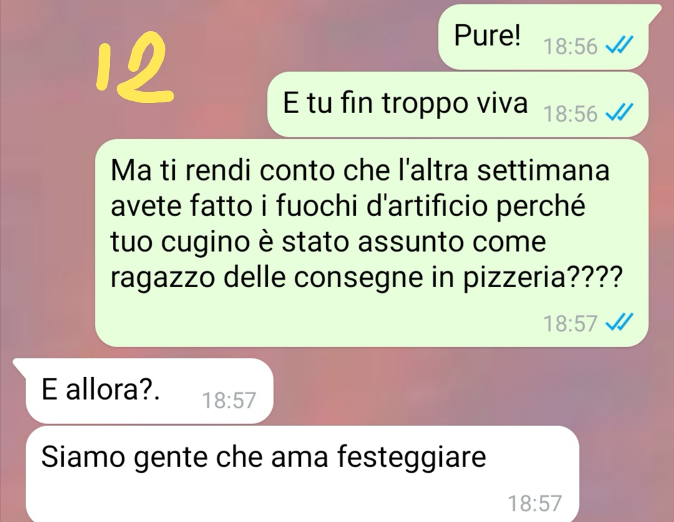Click the text 'Ma ti rendi conto' line
Screen dimensions: 674x522
pos(223,170)
